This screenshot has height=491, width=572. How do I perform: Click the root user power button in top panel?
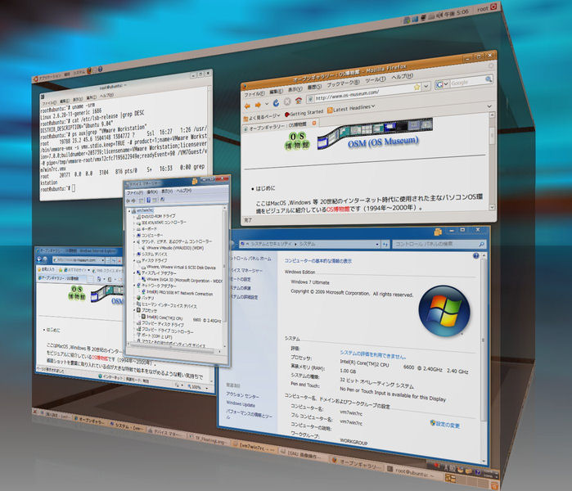coord(493,7)
